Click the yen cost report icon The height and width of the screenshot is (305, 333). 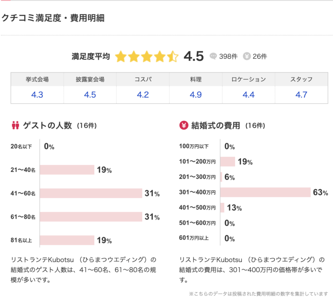[x=246, y=56]
